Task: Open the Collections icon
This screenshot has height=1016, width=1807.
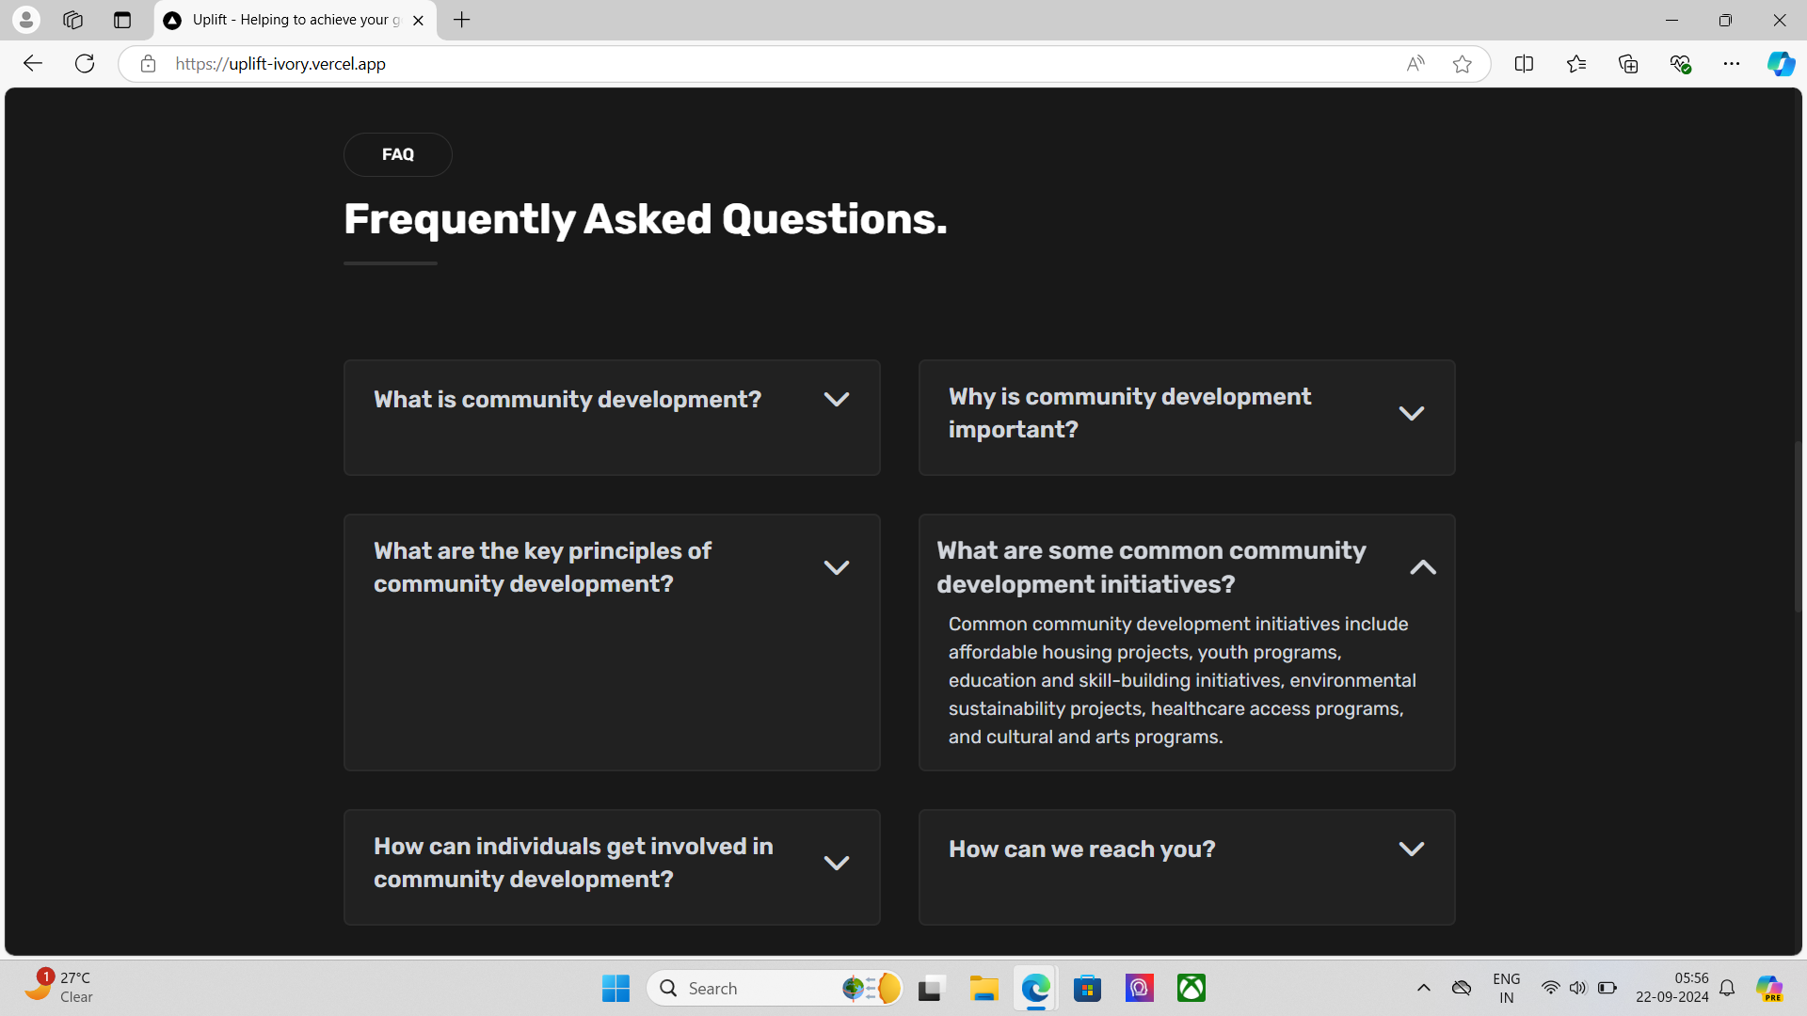Action: [1628, 64]
